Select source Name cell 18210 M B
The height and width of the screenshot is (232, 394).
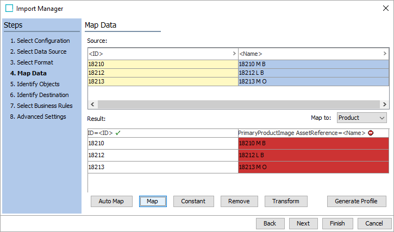(314, 64)
